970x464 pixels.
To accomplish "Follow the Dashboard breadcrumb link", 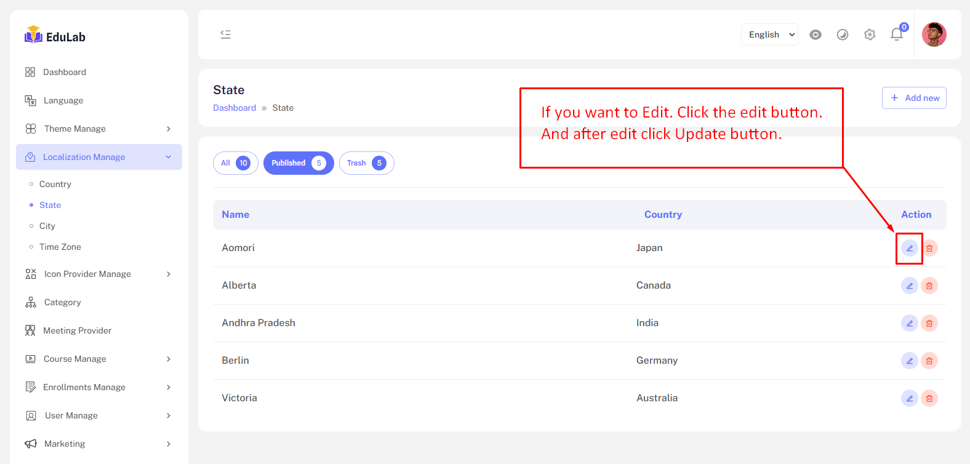I will point(234,108).
